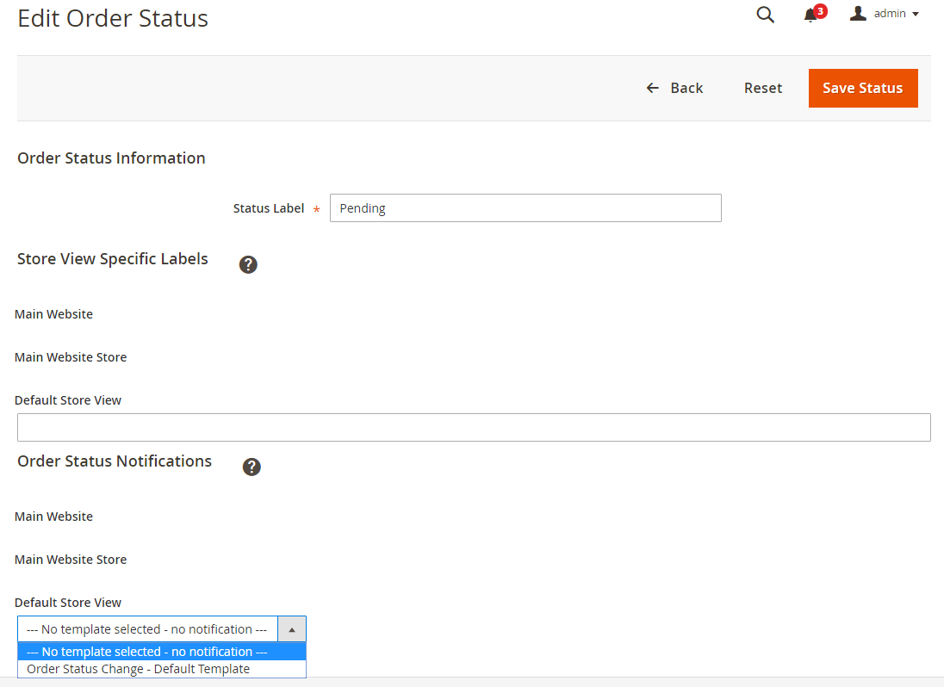Screen dimensions: 944x687
Task: Choose Order Status Change - Default Template option
Action: coord(139,669)
